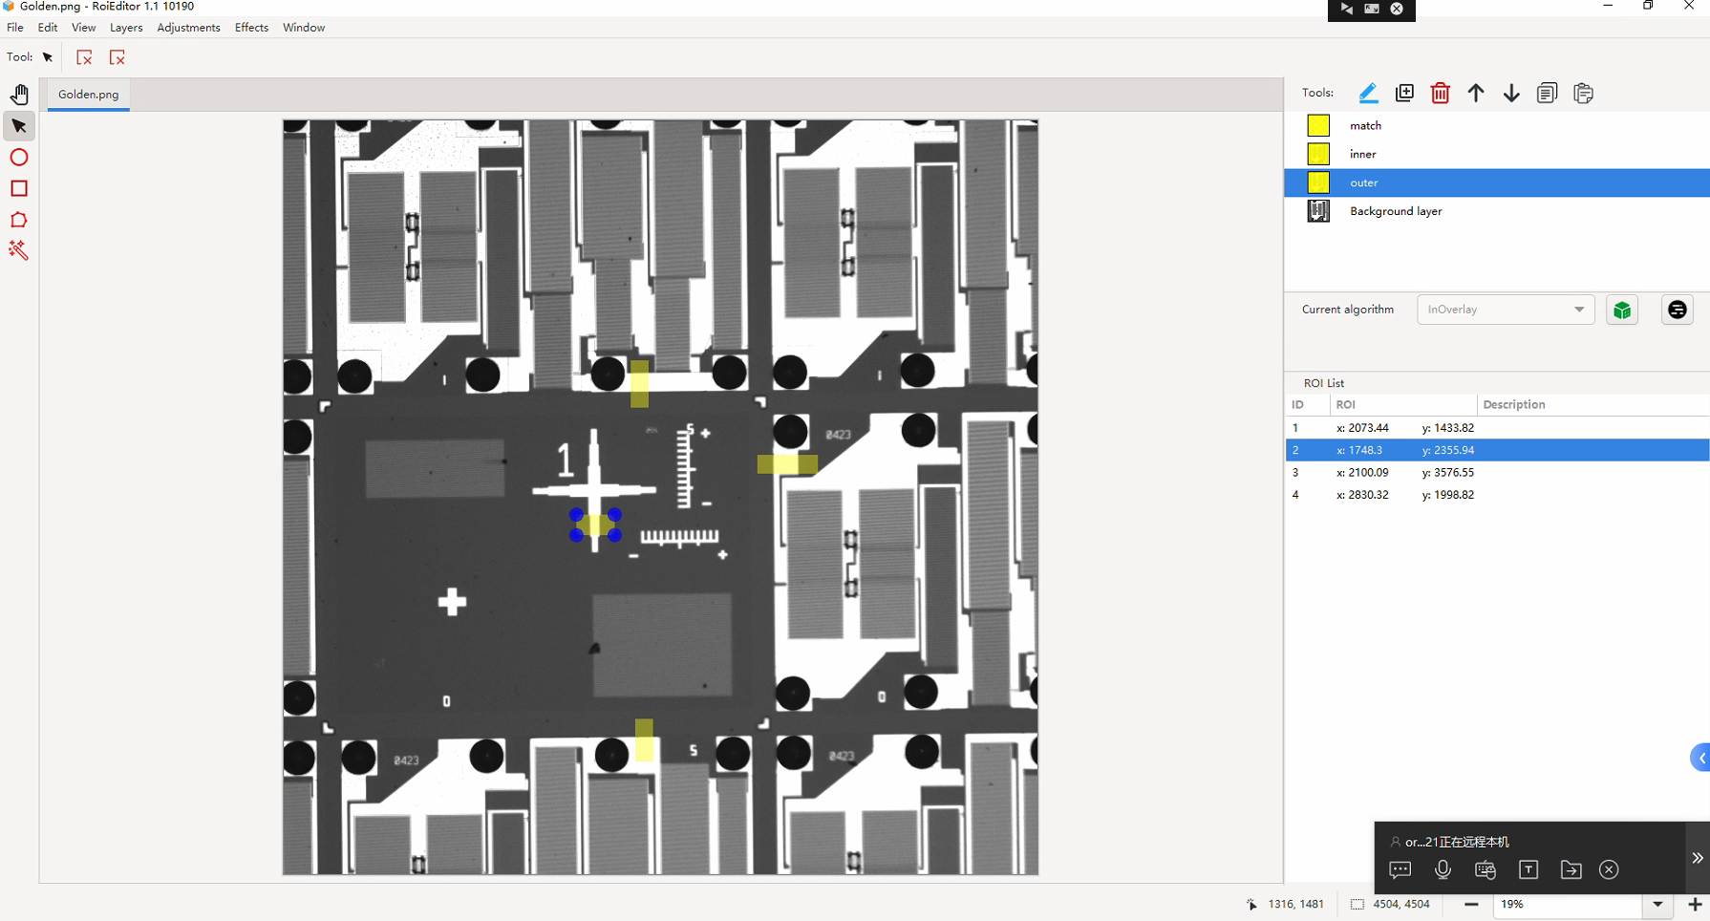Open the Effects menu
Image resolution: width=1710 pixels, height=921 pixels.
click(251, 28)
